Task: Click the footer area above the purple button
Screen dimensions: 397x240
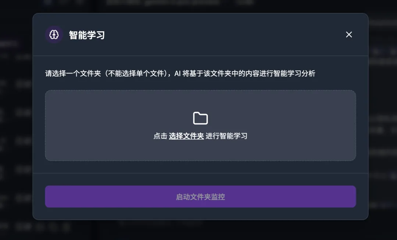Action: pyautogui.click(x=201, y=179)
